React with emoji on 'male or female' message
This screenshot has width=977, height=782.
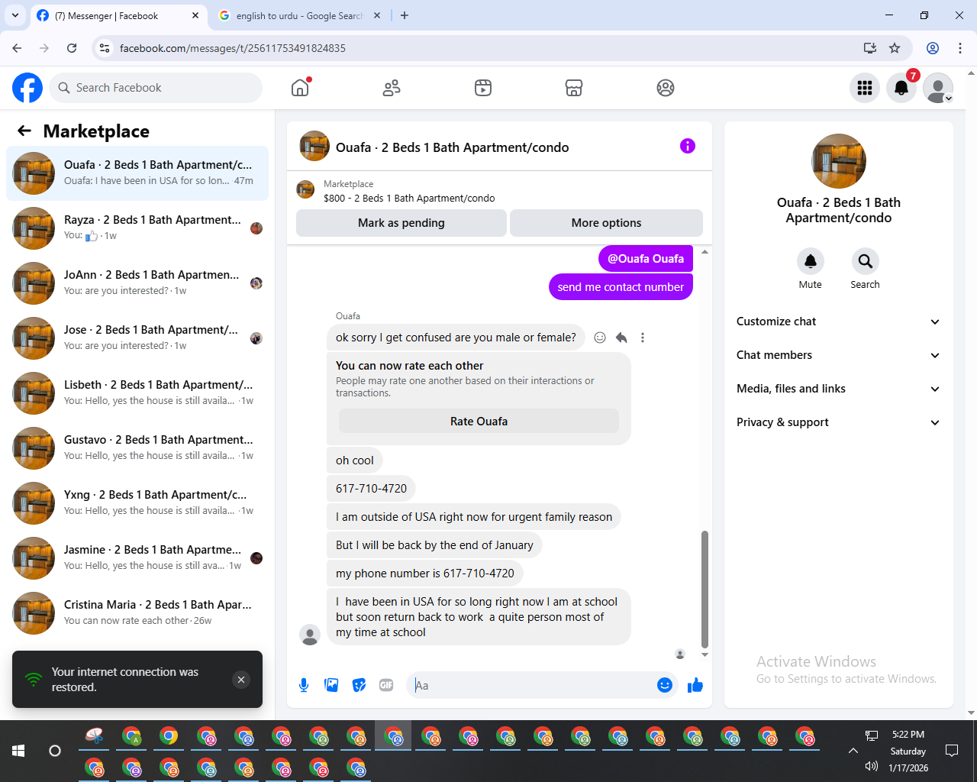600,338
